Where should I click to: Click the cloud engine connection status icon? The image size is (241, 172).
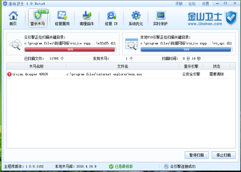[x=166, y=166]
